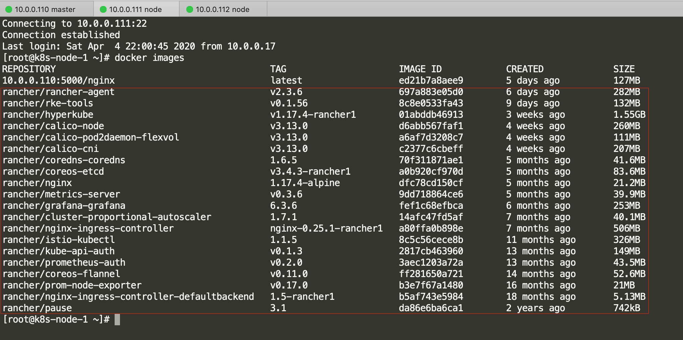Click rancher/coredns-coredns repository name

coord(64,160)
